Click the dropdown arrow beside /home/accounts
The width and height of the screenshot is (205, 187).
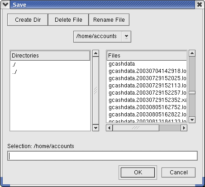(126, 37)
